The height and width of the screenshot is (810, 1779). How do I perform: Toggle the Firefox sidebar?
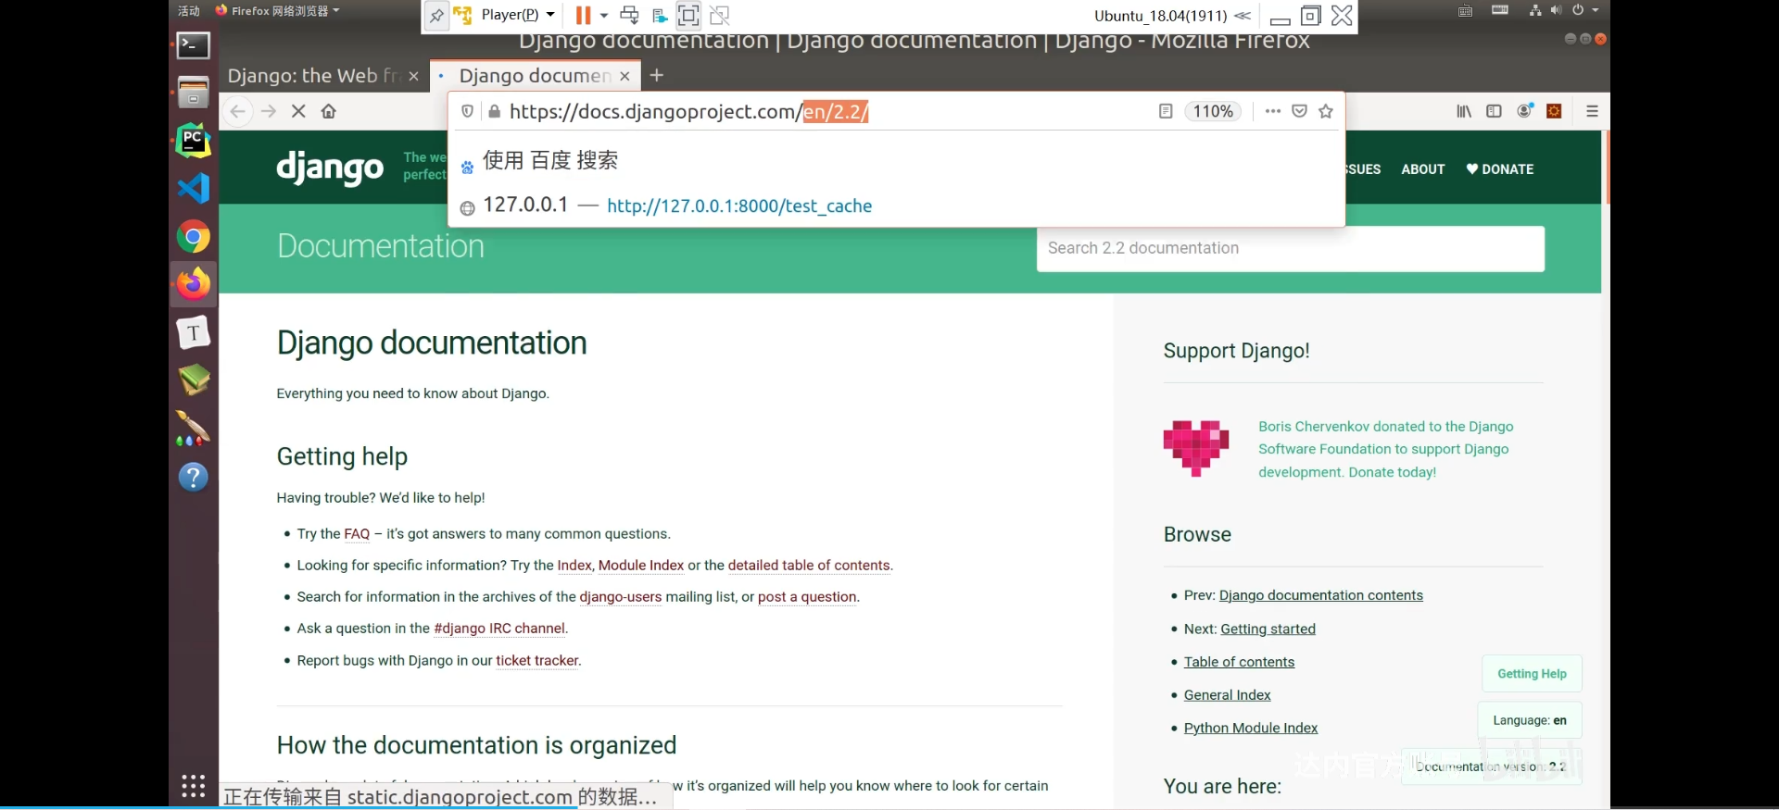click(x=1494, y=111)
